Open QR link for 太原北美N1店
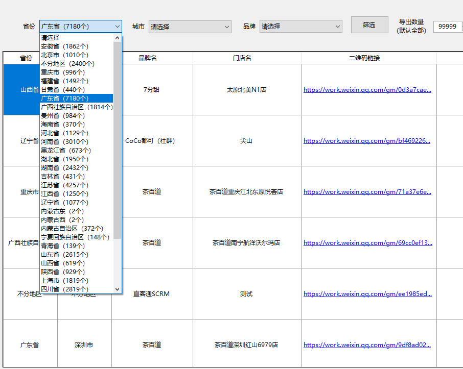463x369 pixels. coord(367,90)
